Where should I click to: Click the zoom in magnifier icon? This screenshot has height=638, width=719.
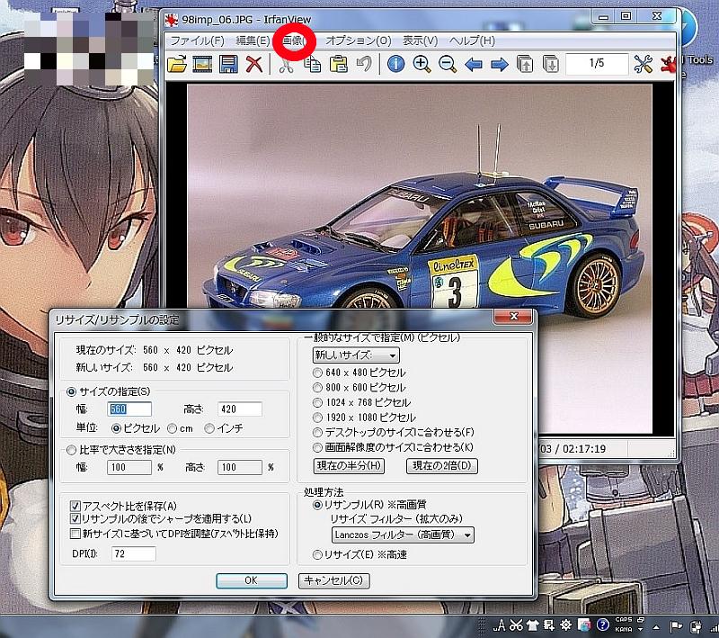422,64
